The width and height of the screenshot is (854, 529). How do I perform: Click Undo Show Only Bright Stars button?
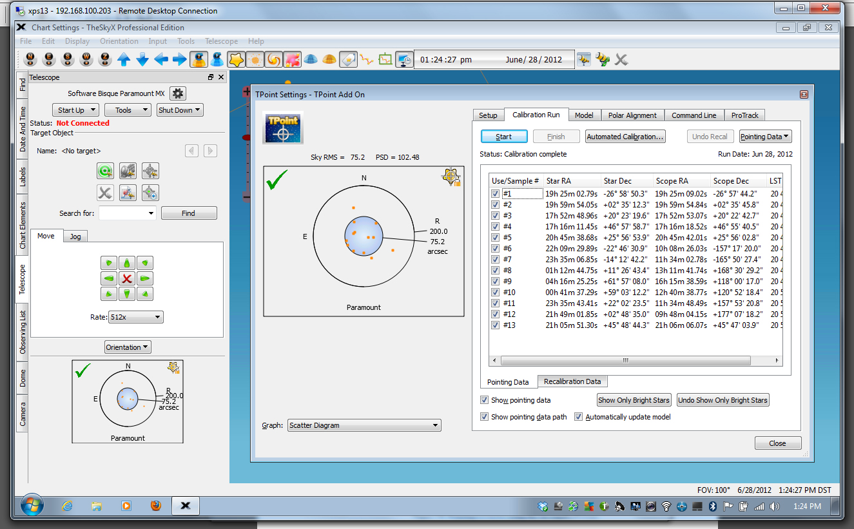click(x=723, y=400)
